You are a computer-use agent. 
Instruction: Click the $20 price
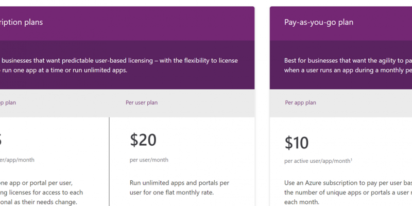(143, 140)
